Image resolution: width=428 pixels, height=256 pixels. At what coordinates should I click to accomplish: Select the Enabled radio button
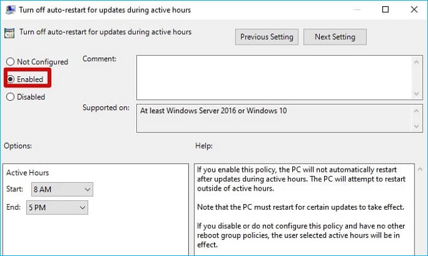pos(10,79)
